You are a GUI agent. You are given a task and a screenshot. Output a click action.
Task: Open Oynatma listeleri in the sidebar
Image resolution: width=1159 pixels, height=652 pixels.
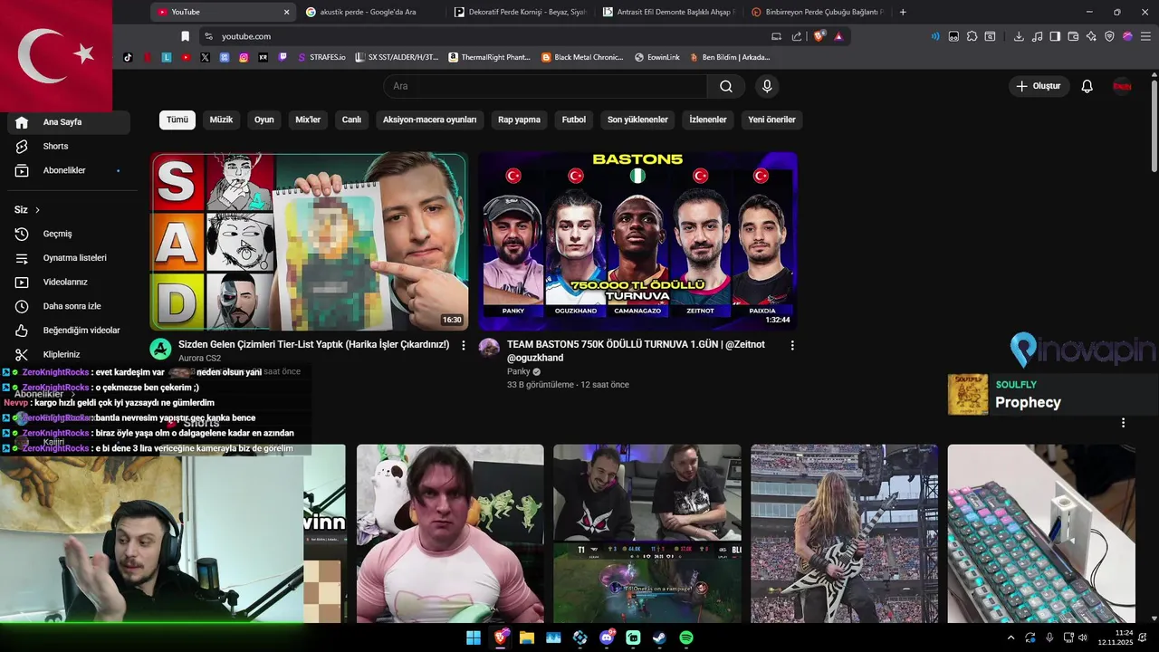69,258
